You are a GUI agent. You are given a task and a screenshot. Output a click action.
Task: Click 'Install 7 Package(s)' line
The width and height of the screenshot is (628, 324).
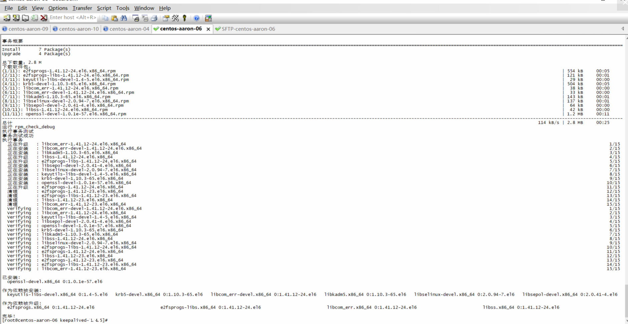tap(36, 49)
